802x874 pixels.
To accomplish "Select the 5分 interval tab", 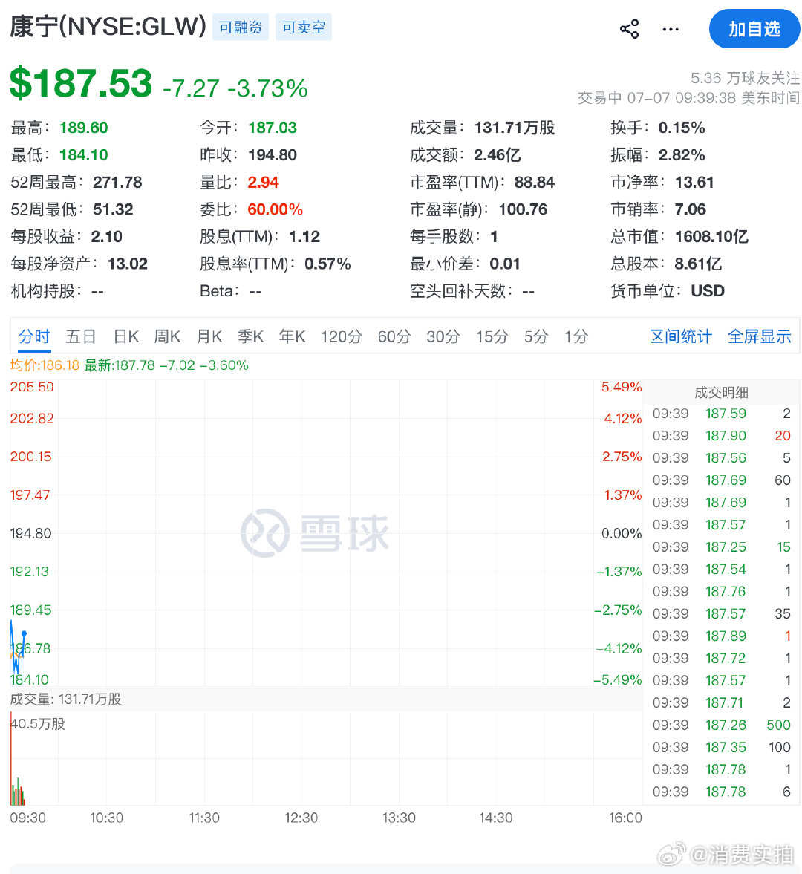I will tap(536, 336).
